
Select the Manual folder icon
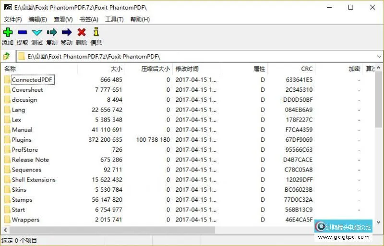click(x=7, y=130)
